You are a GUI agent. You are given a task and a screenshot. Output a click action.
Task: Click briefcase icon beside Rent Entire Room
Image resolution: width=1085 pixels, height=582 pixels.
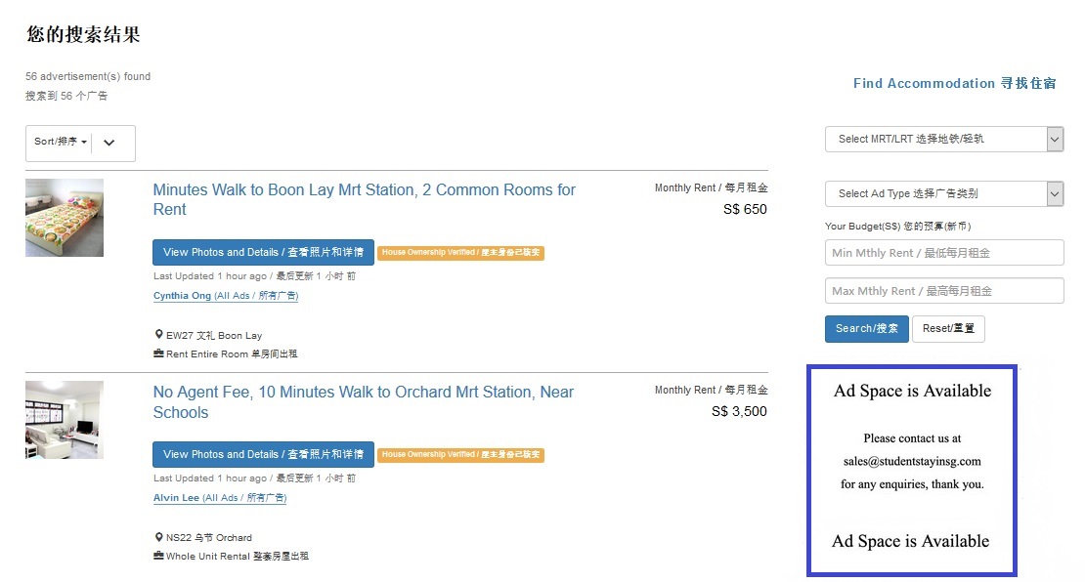click(158, 353)
